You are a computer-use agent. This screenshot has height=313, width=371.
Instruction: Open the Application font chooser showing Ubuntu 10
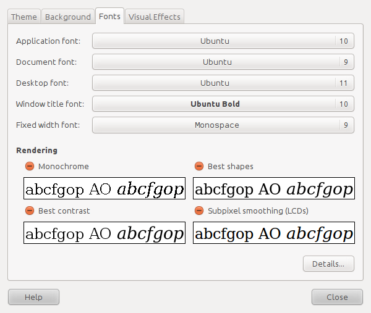click(223, 41)
